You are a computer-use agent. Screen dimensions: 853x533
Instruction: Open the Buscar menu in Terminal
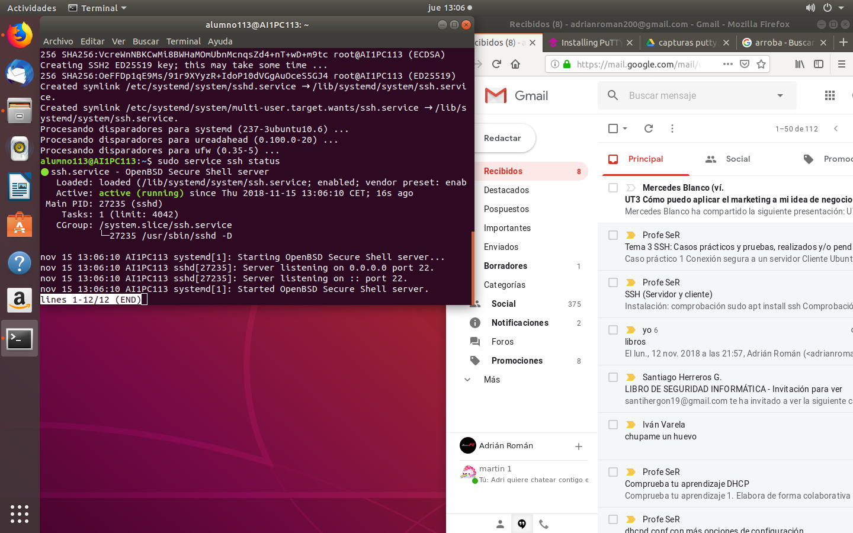point(146,41)
